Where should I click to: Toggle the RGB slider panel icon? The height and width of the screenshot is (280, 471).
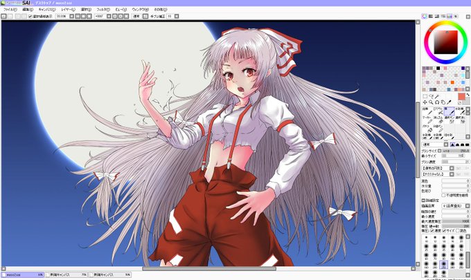(x=430, y=16)
